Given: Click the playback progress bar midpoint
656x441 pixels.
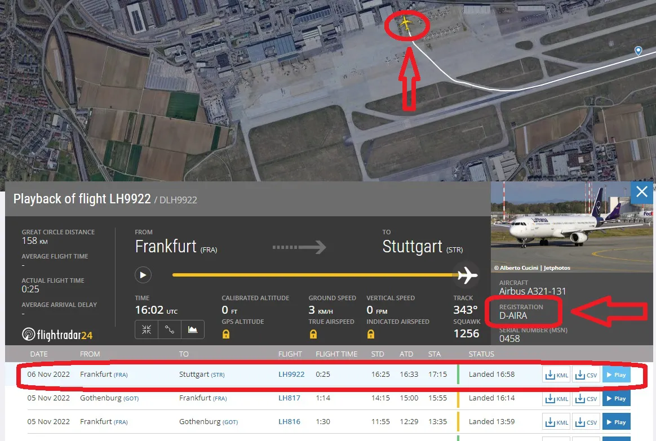Looking at the screenshot, I should [x=316, y=275].
